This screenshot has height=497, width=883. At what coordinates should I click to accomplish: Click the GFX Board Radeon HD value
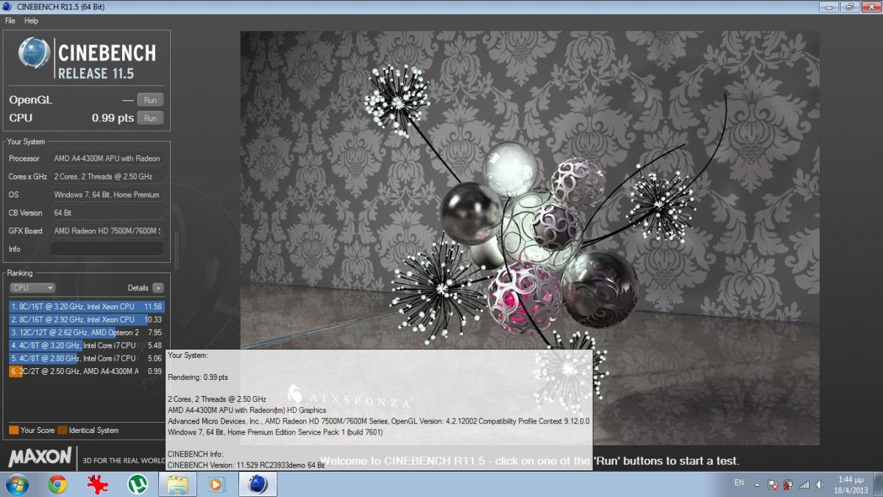click(x=107, y=230)
